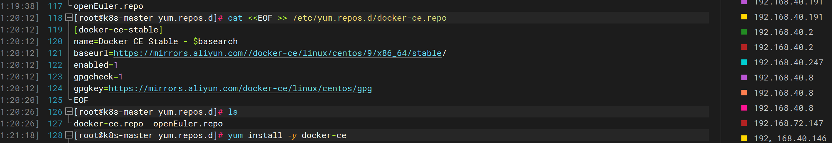Click the docker-ce.repo filename in ls output
The width and height of the screenshot is (832, 143).
[x=108, y=124]
